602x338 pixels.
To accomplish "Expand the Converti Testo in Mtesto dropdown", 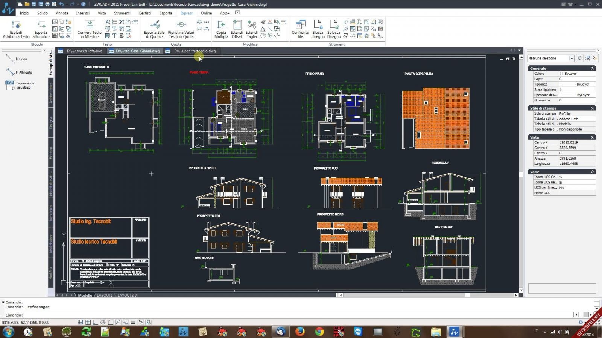I will tap(99, 37).
